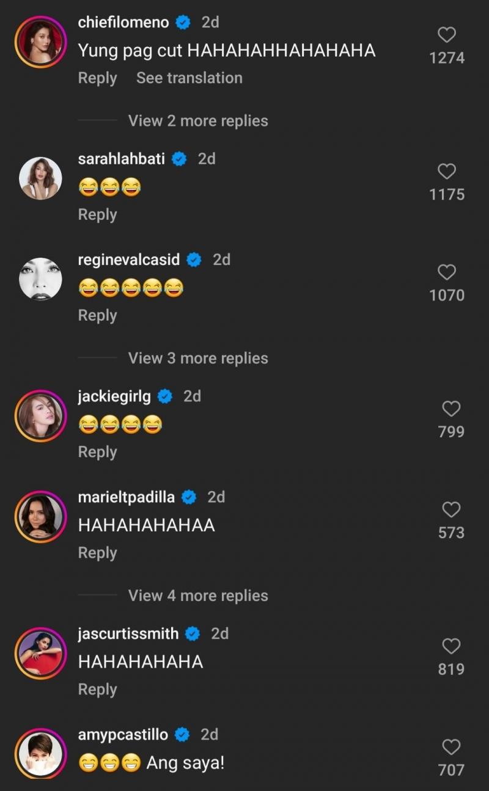Open chiefilomeno's profile picture

click(40, 42)
